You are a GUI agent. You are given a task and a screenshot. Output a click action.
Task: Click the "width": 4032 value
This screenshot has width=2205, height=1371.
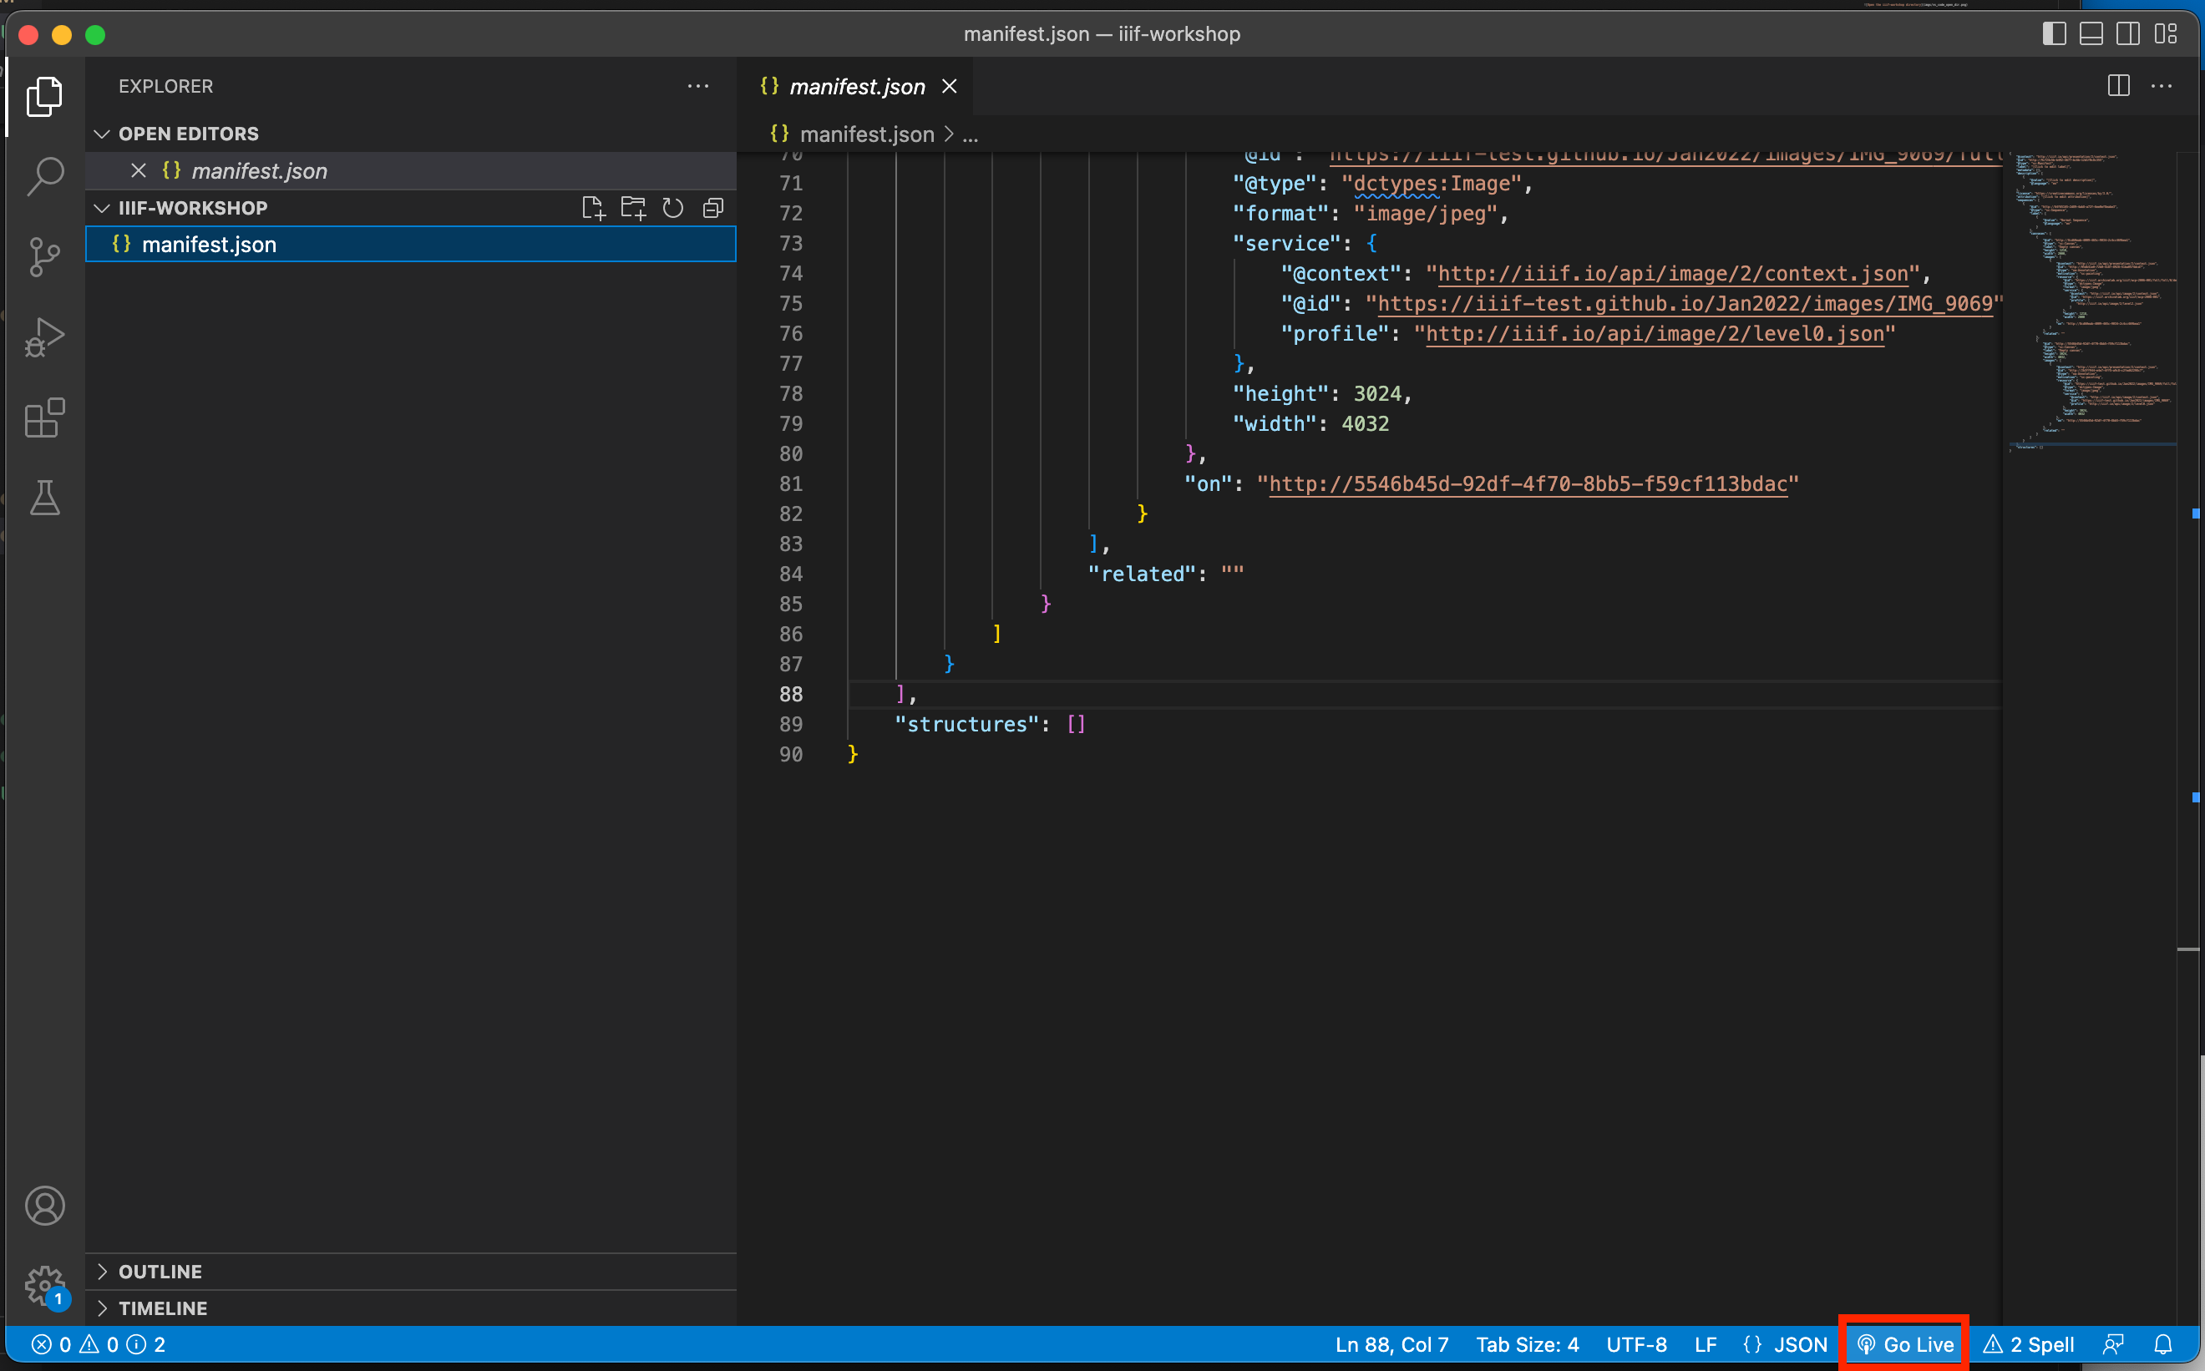[1365, 423]
